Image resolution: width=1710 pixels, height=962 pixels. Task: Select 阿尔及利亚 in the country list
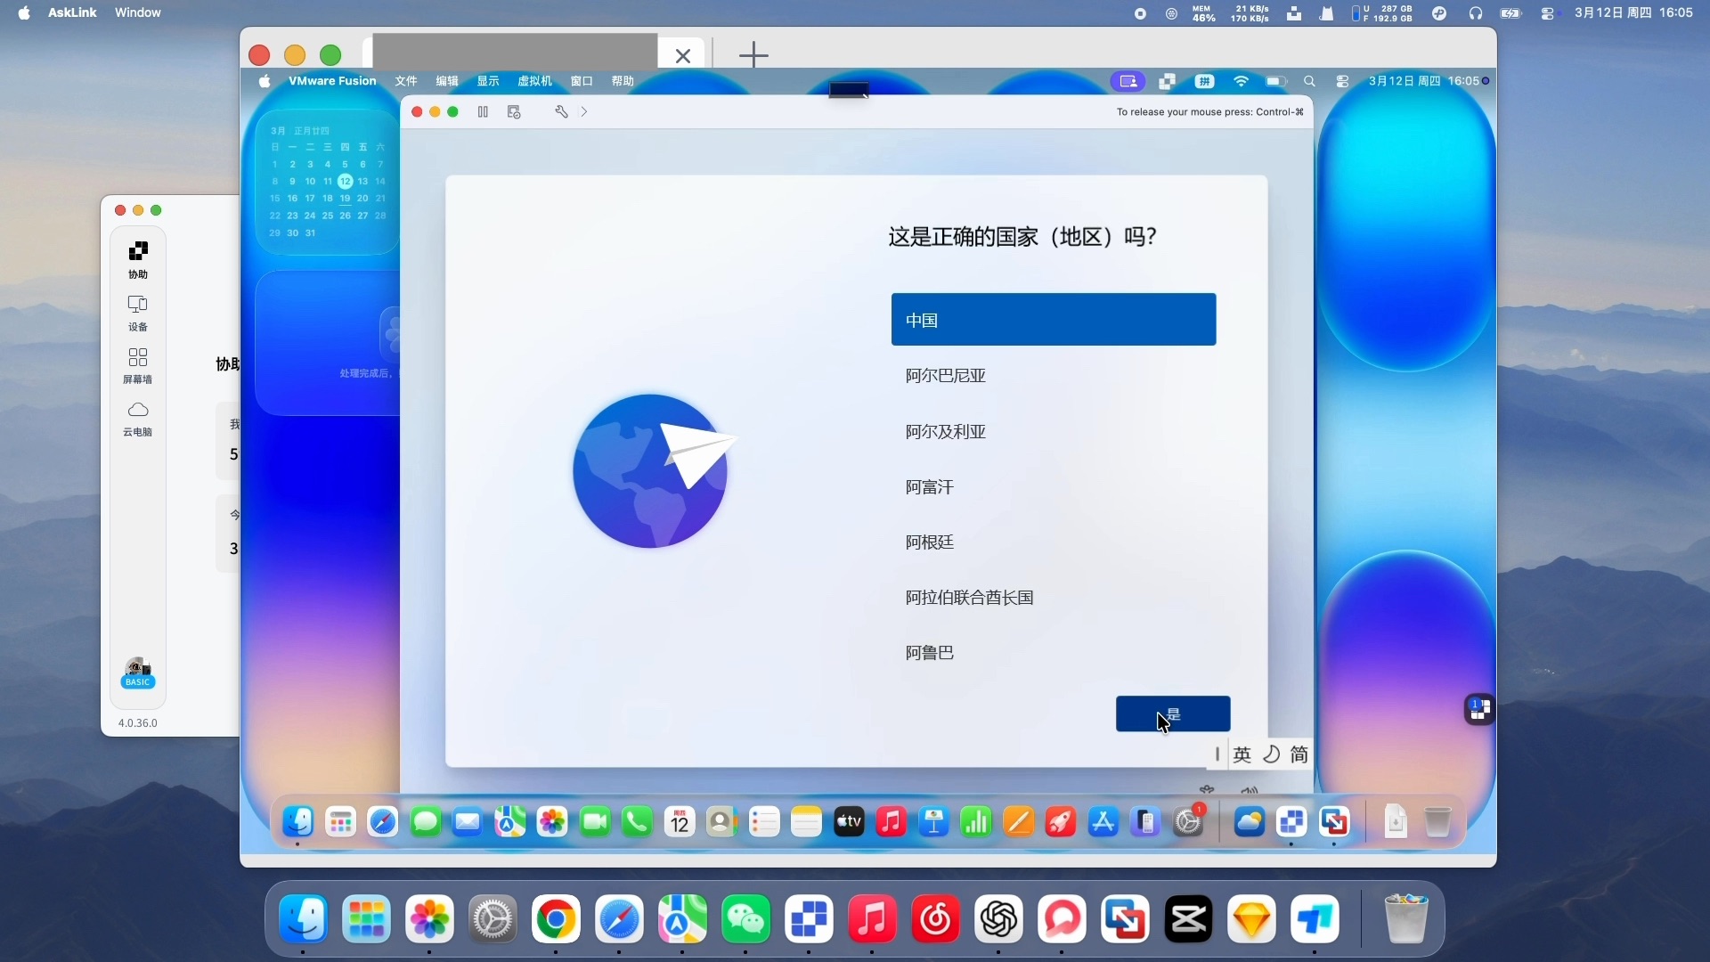coord(1054,431)
